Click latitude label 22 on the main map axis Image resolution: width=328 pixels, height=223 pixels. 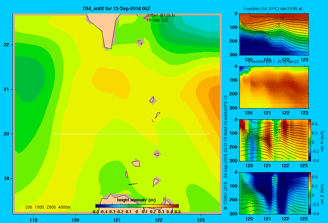click(x=6, y=45)
